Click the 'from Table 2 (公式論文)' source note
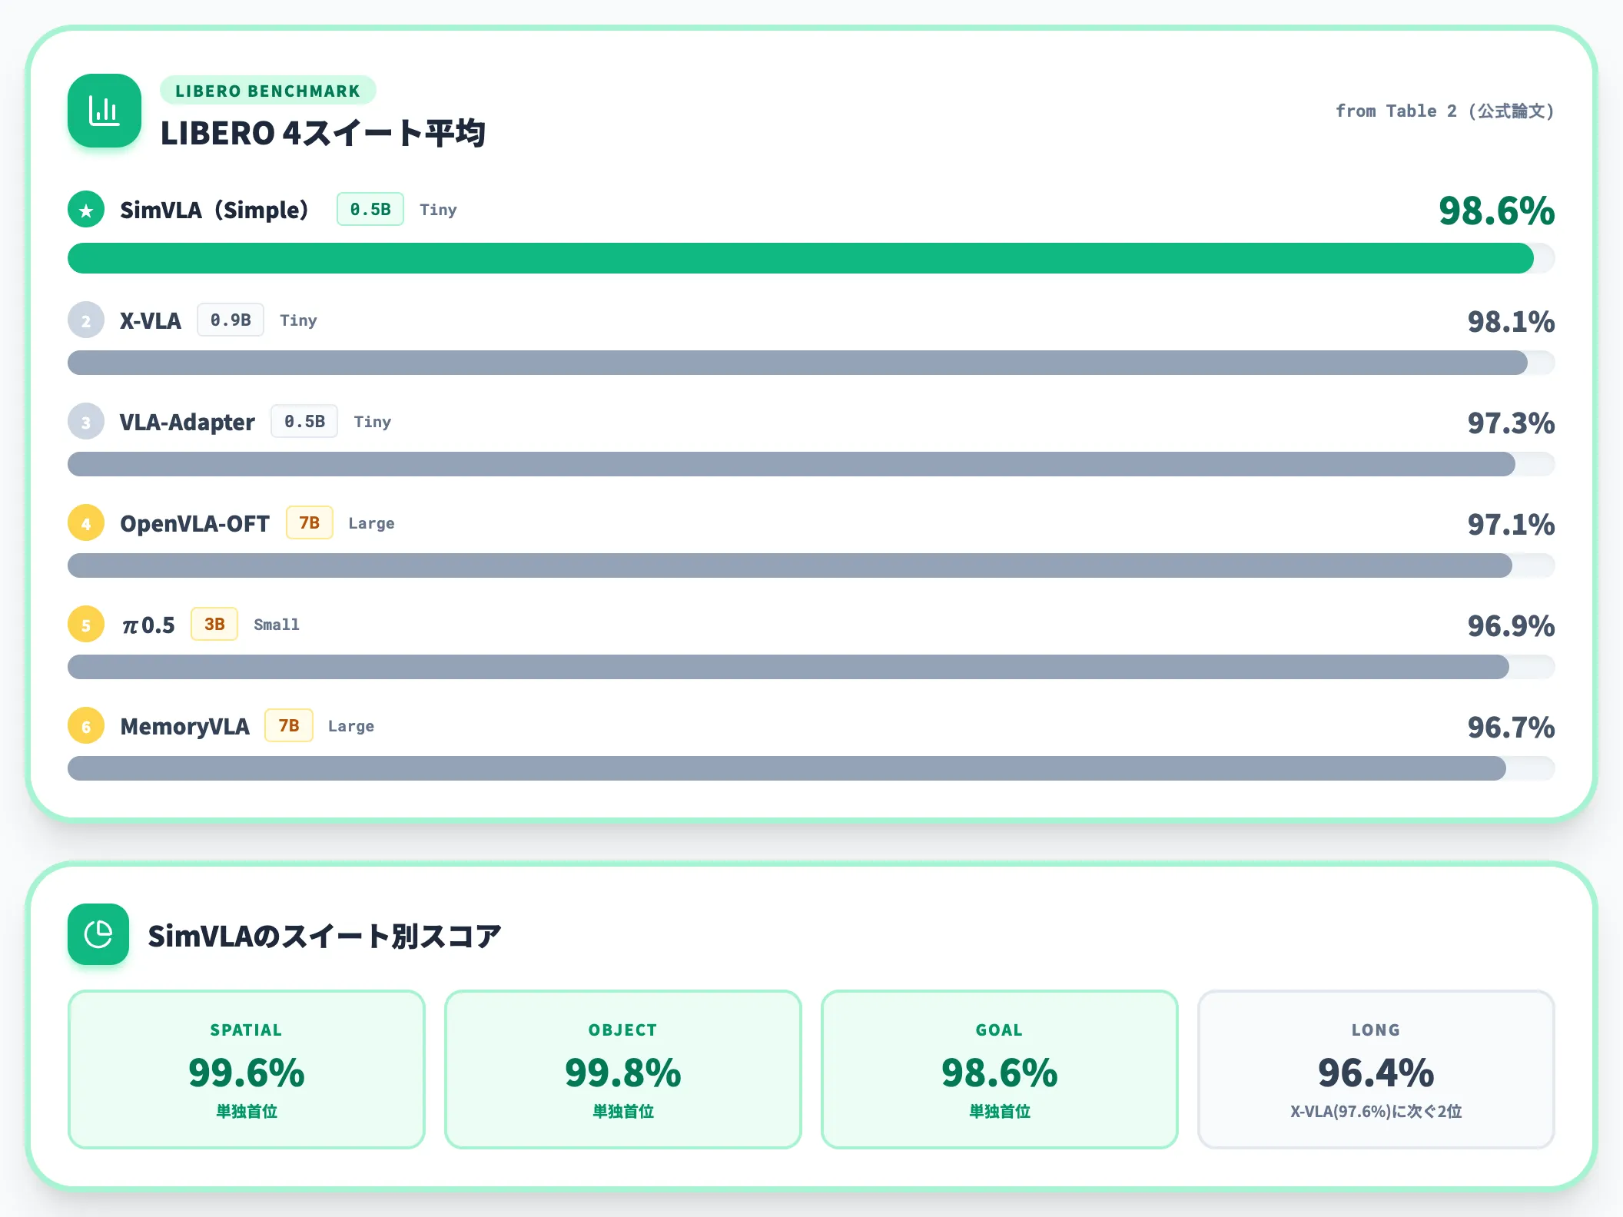This screenshot has height=1217, width=1623. coord(1445,111)
